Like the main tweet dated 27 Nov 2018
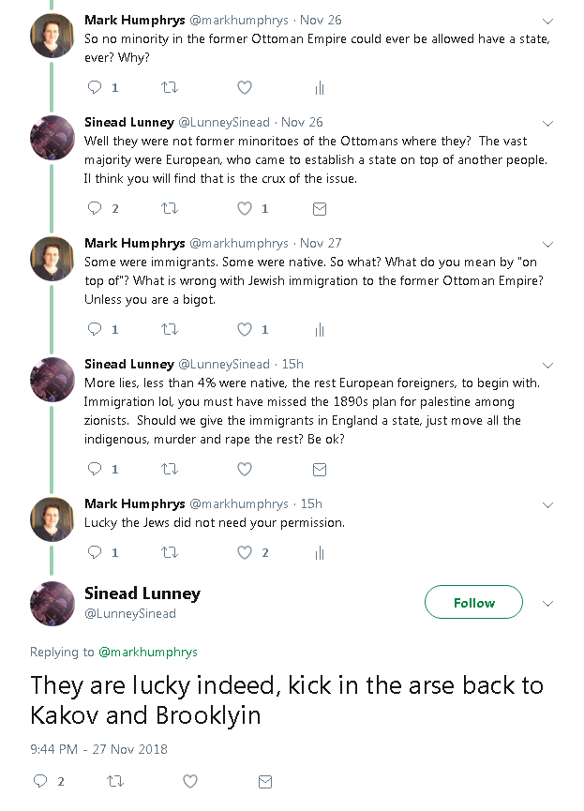Screen dimensions: 584x811 point(190,781)
